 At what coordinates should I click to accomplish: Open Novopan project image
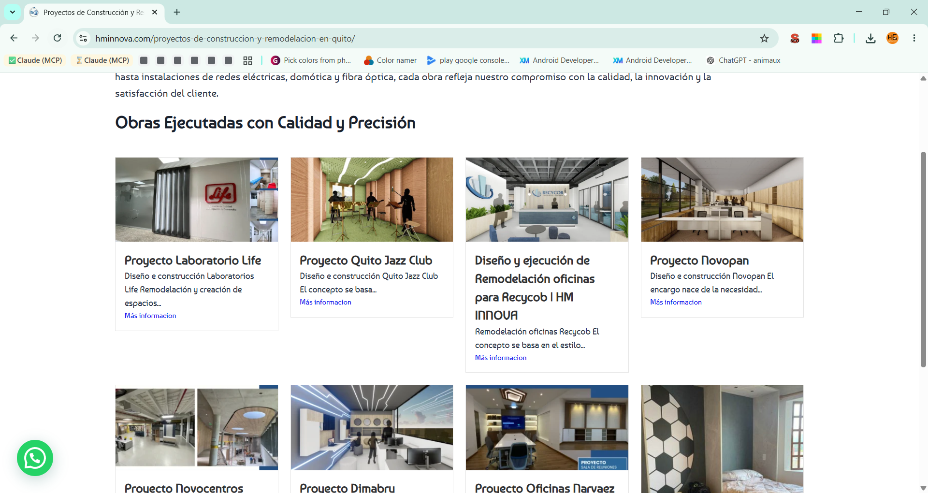(722, 200)
